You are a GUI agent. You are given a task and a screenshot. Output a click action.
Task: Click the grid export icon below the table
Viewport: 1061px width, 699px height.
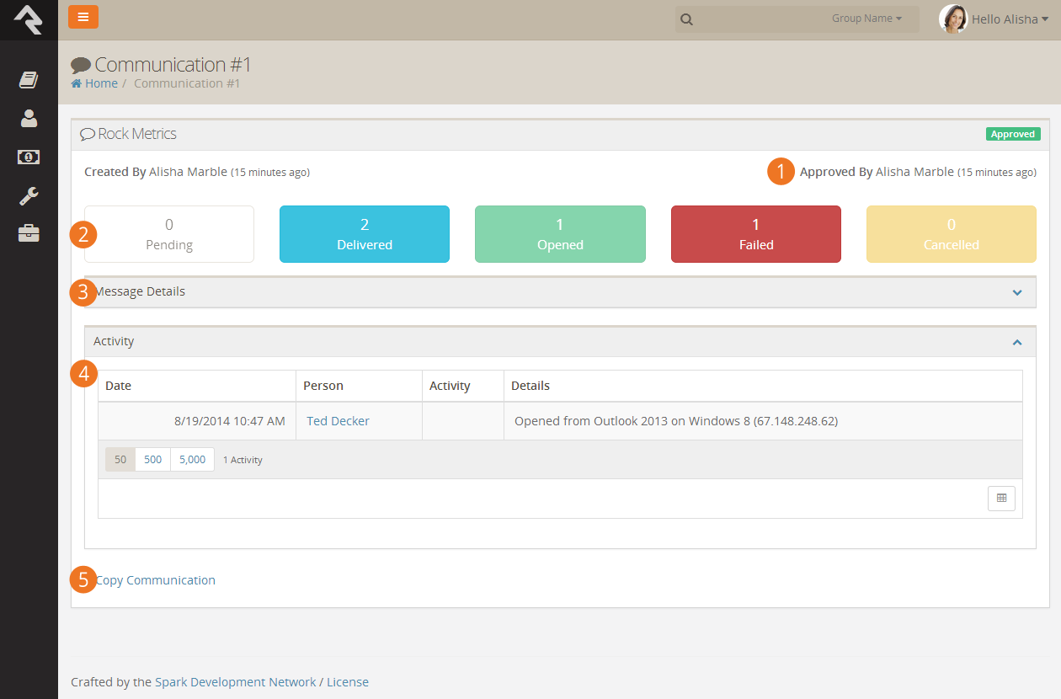(x=1001, y=499)
